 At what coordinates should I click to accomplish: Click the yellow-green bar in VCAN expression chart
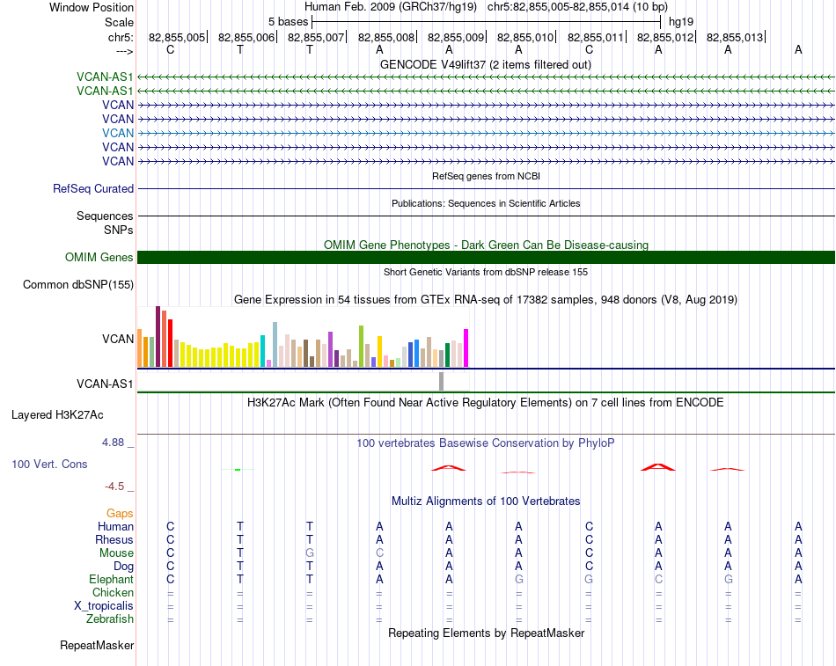[x=361, y=346]
